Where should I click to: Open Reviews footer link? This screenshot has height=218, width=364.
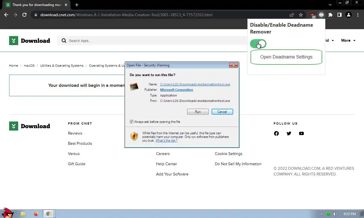[x=75, y=133]
